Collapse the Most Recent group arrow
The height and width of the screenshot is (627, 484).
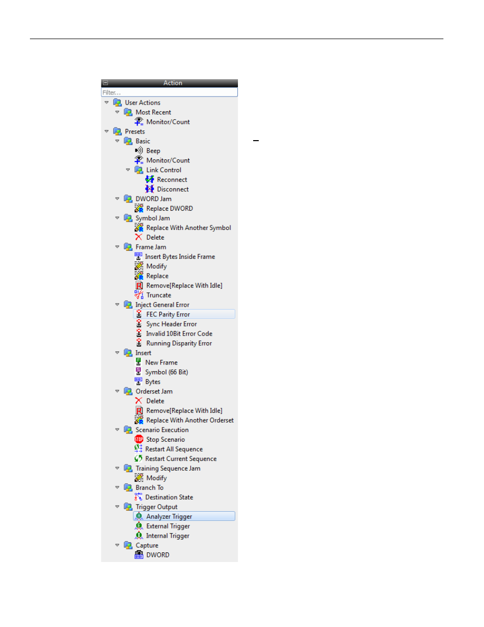pos(117,112)
